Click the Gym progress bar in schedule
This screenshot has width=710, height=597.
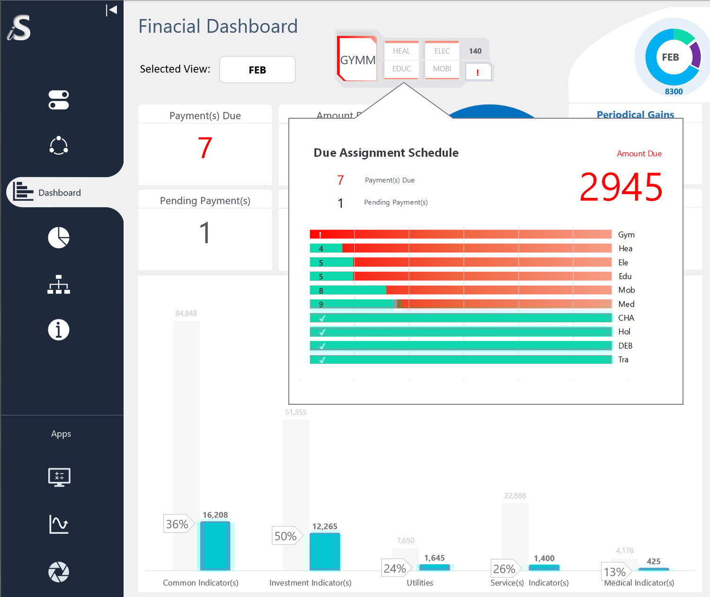coord(461,234)
